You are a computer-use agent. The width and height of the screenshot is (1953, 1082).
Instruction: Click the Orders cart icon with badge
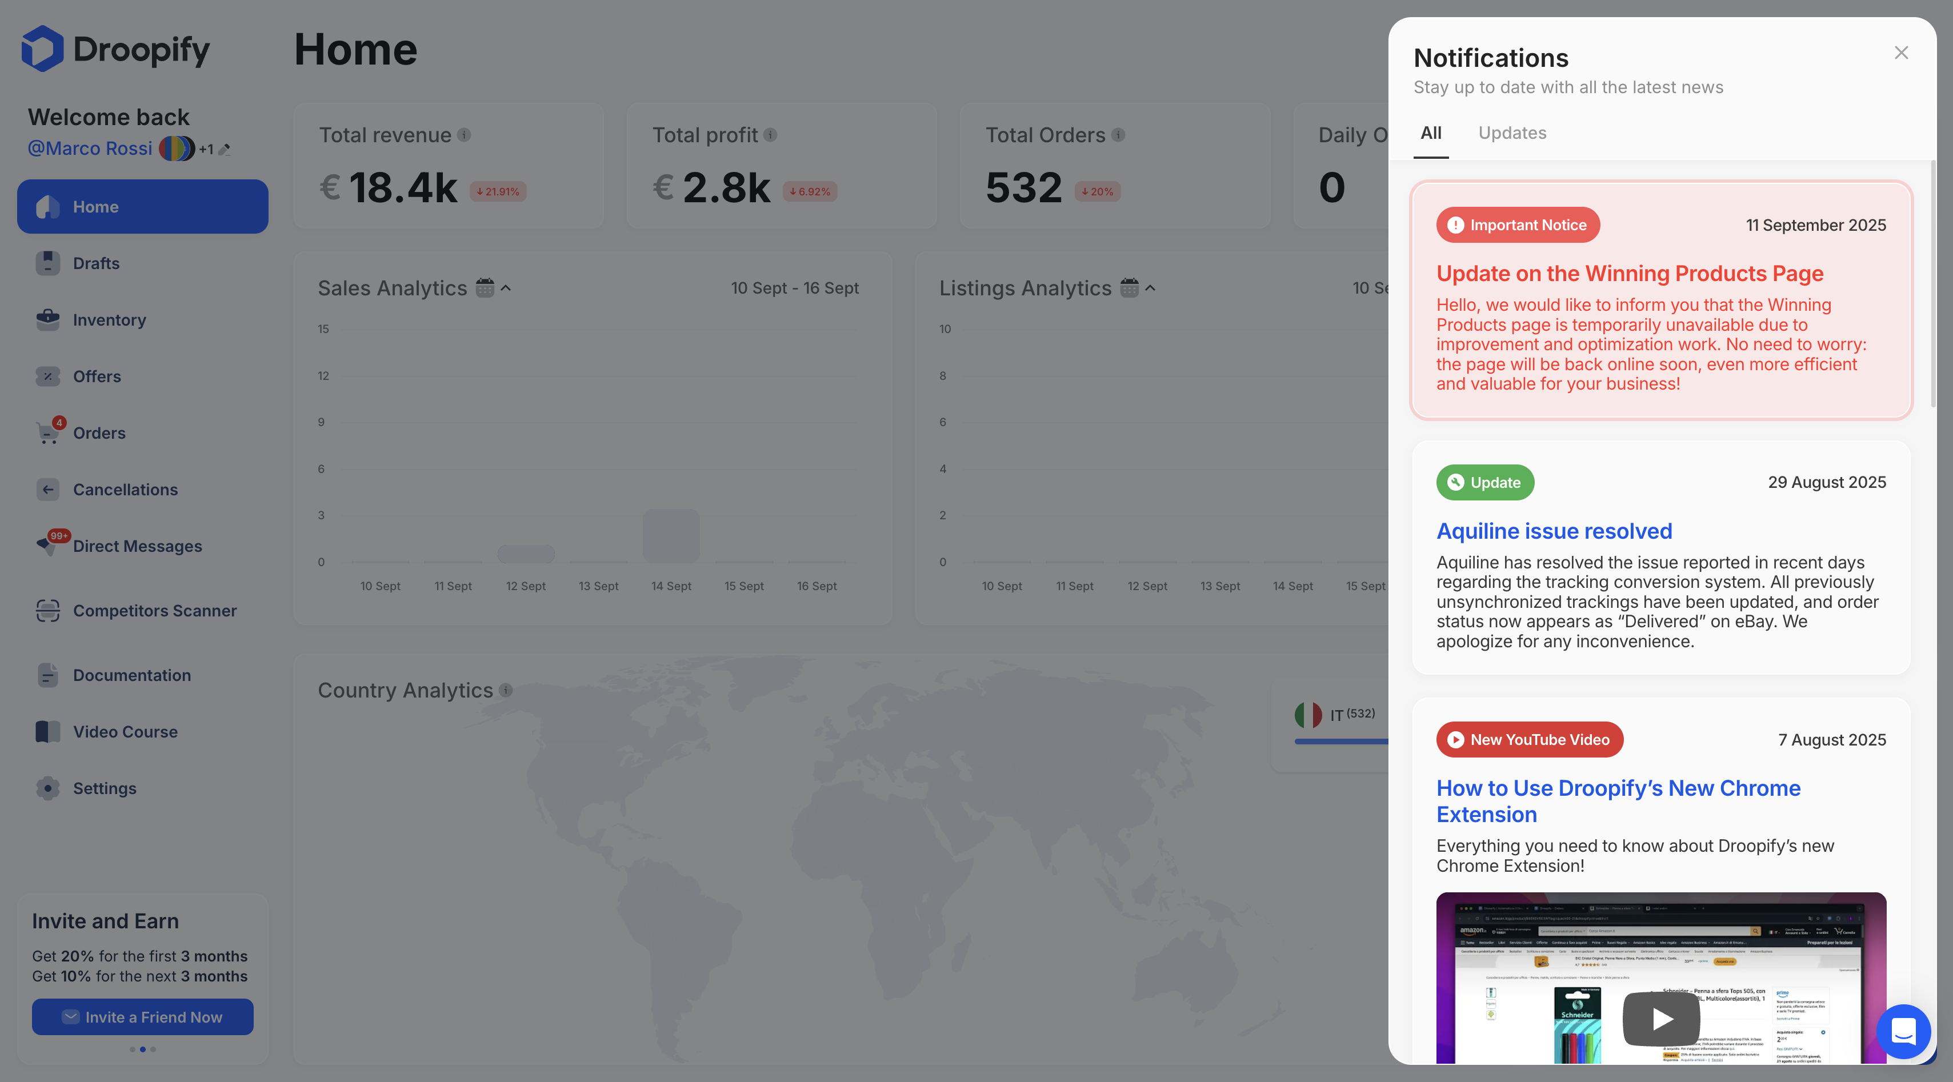pyautogui.click(x=50, y=431)
